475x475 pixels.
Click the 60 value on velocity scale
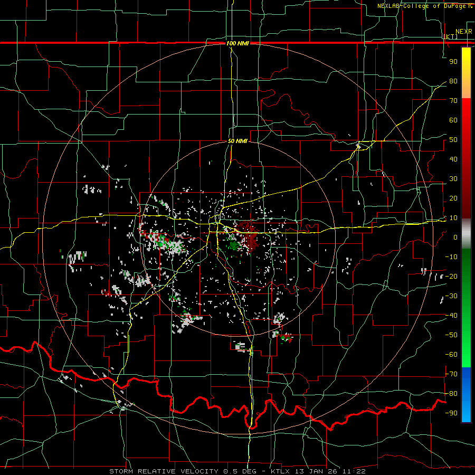click(453, 120)
